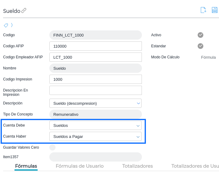Click the link icon beside Sueldo title
This screenshot has height=172, width=219.
[24, 11]
